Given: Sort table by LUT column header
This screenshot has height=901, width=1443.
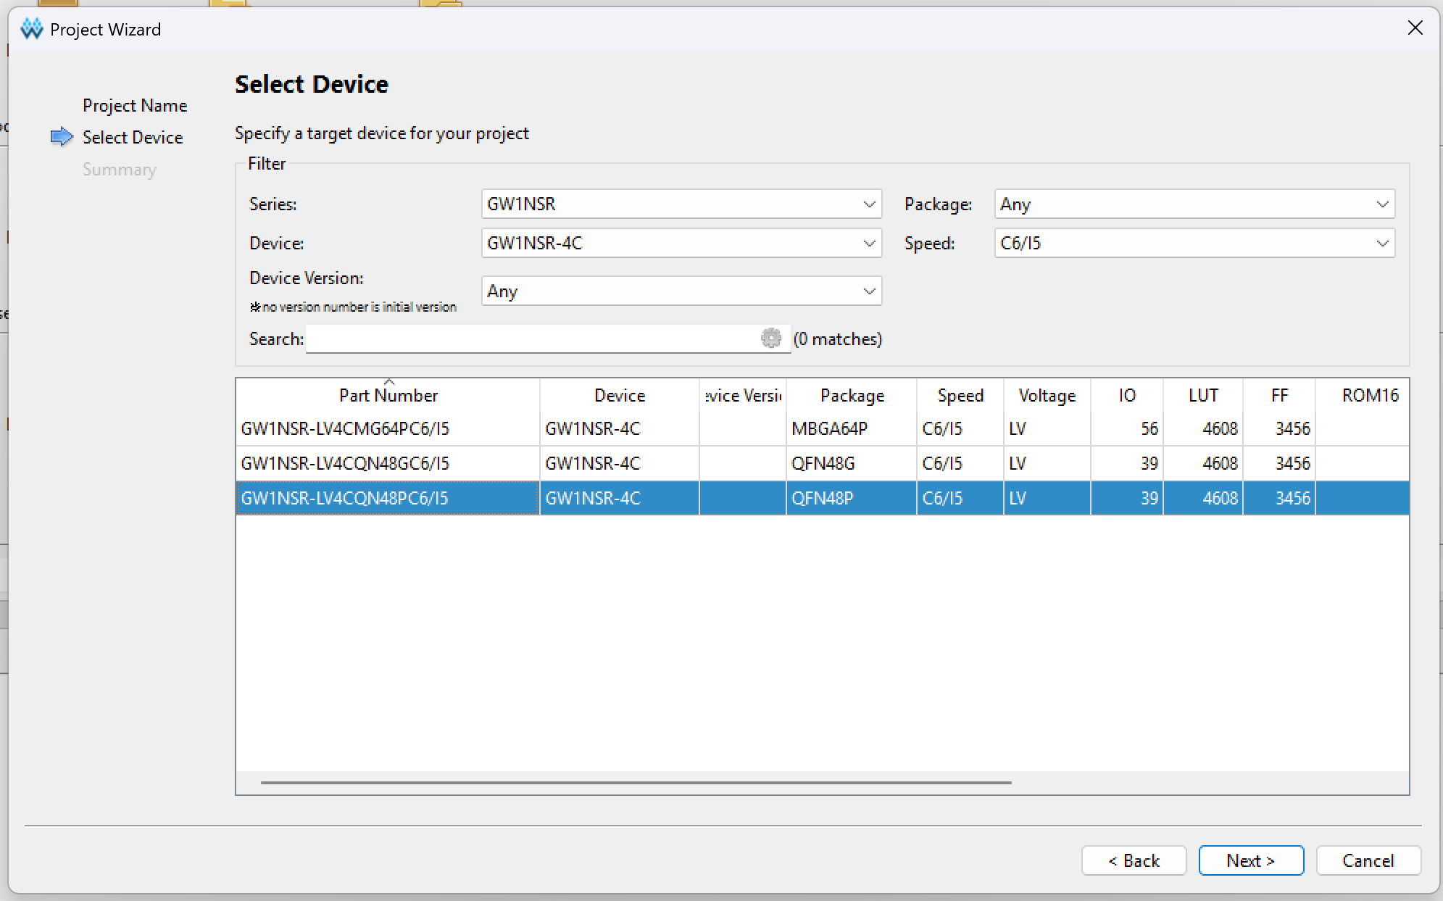Looking at the screenshot, I should point(1203,395).
